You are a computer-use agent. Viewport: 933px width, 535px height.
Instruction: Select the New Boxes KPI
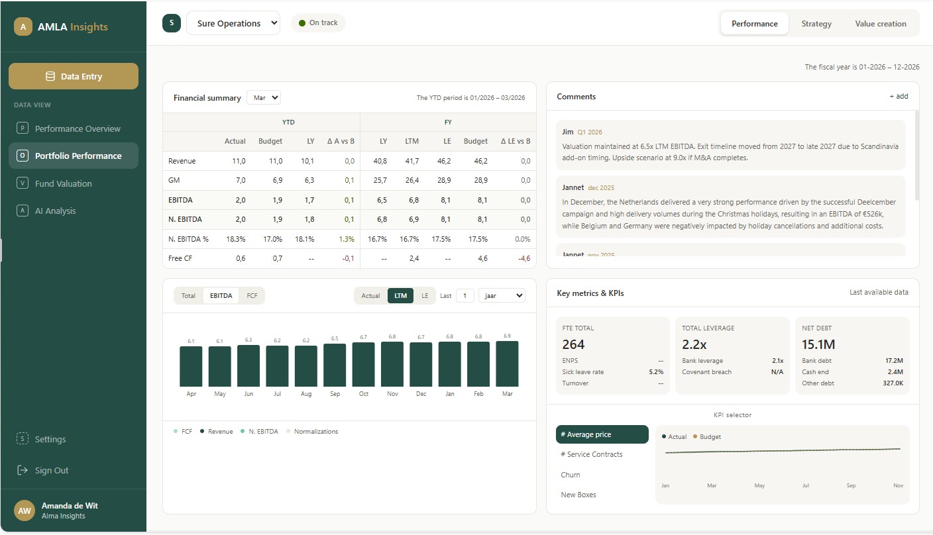tap(602, 495)
